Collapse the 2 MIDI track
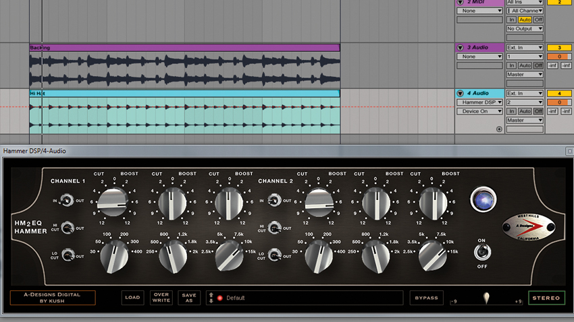Screen dimensions: 574x322 click(x=461, y=2)
